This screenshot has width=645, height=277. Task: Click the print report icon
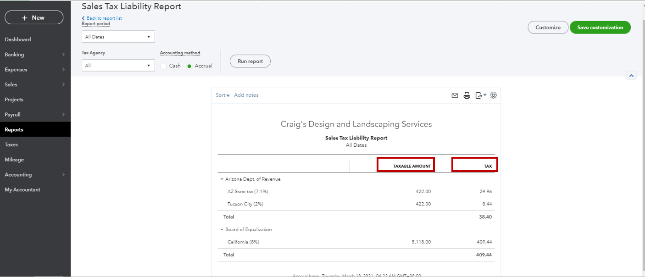[x=467, y=95]
